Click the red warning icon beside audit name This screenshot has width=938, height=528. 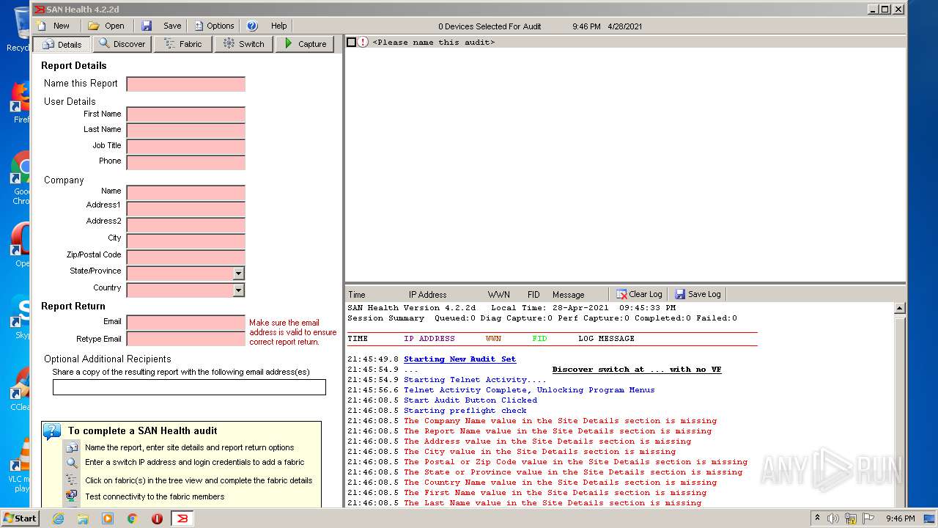[363, 43]
